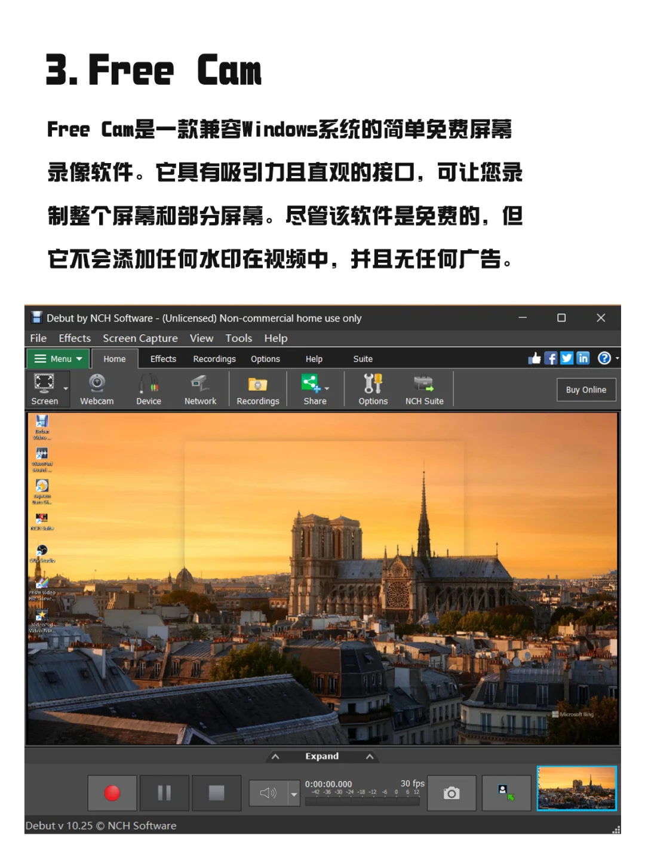Image resolution: width=645 pixels, height=860 pixels.
Task: Open the Help menu in menu bar
Action: pos(276,338)
